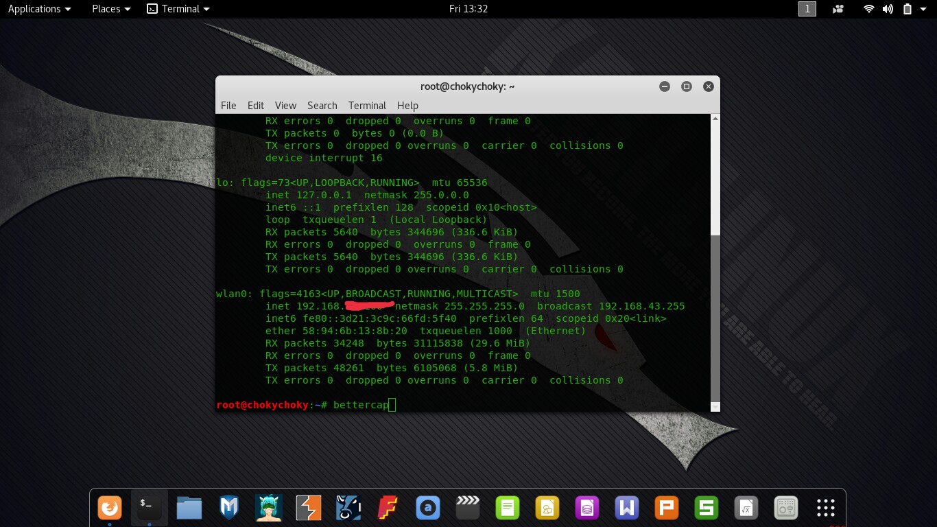
Task: Launch the calculator from the dock
Action: coord(785,508)
